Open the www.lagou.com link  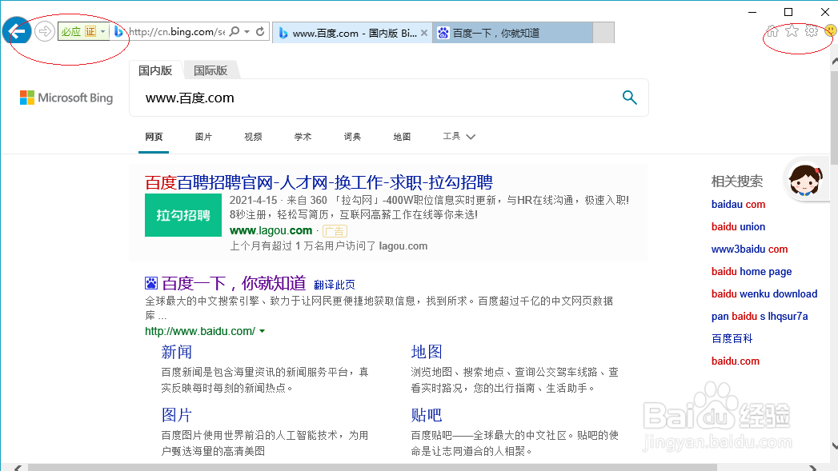click(271, 230)
